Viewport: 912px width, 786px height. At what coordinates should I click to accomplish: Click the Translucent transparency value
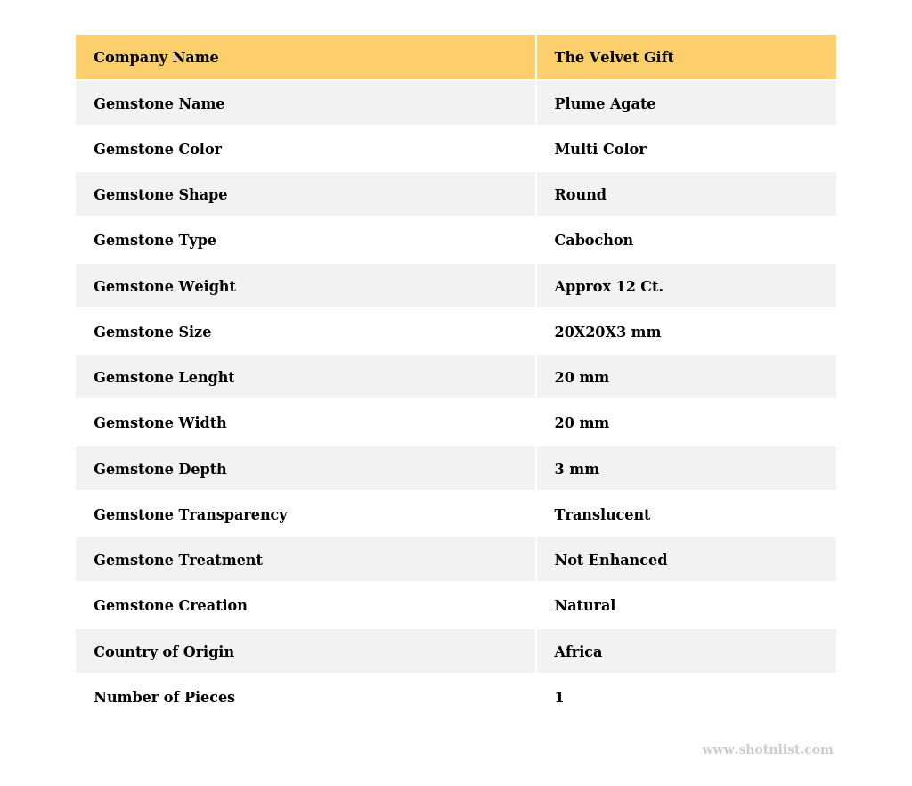602,515
